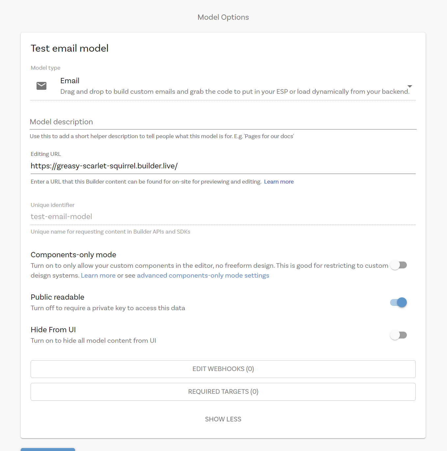
Task: Click the Model Options page heading
Action: pyautogui.click(x=223, y=17)
